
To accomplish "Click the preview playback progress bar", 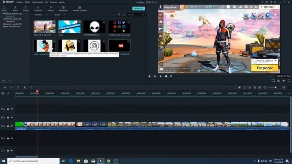I will [x=217, y=76].
